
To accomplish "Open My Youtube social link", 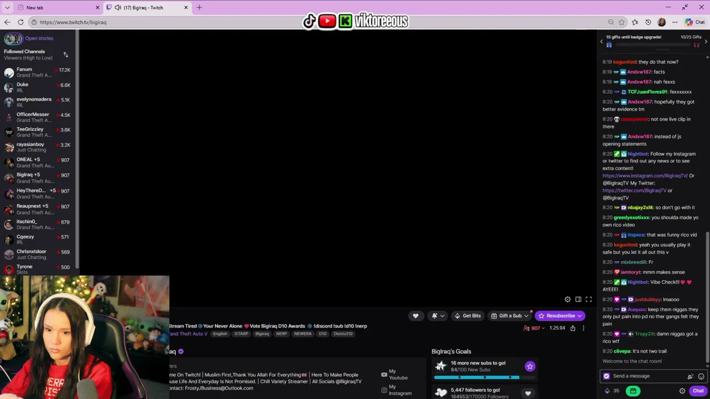I will coord(395,375).
